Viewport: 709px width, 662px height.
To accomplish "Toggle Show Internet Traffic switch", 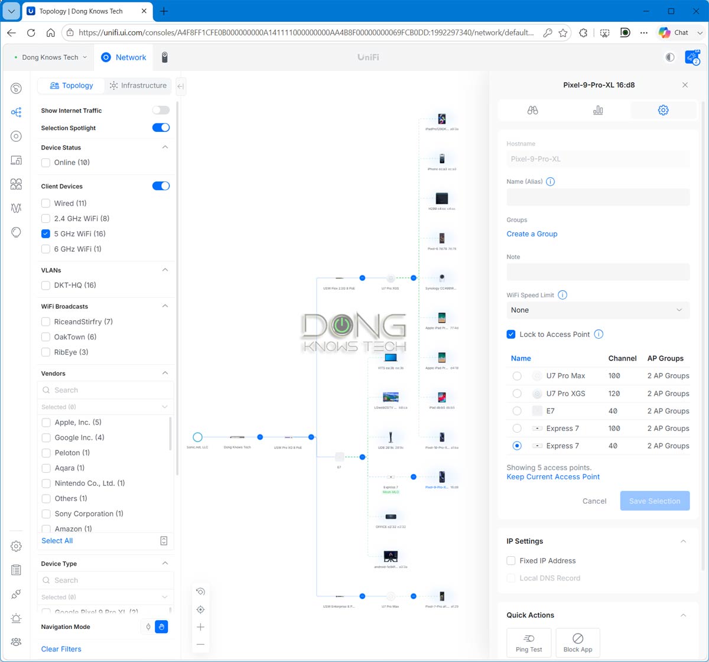I will 161,110.
